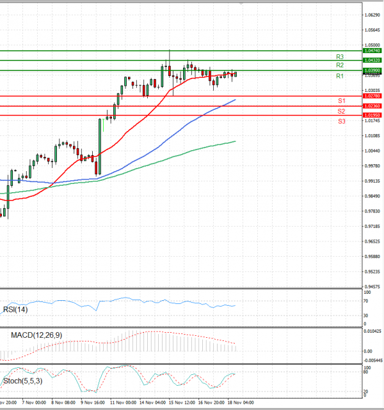The image size is (384, 410).
Task: Click the 0.97830 price axis value
Action: pos(372,211)
